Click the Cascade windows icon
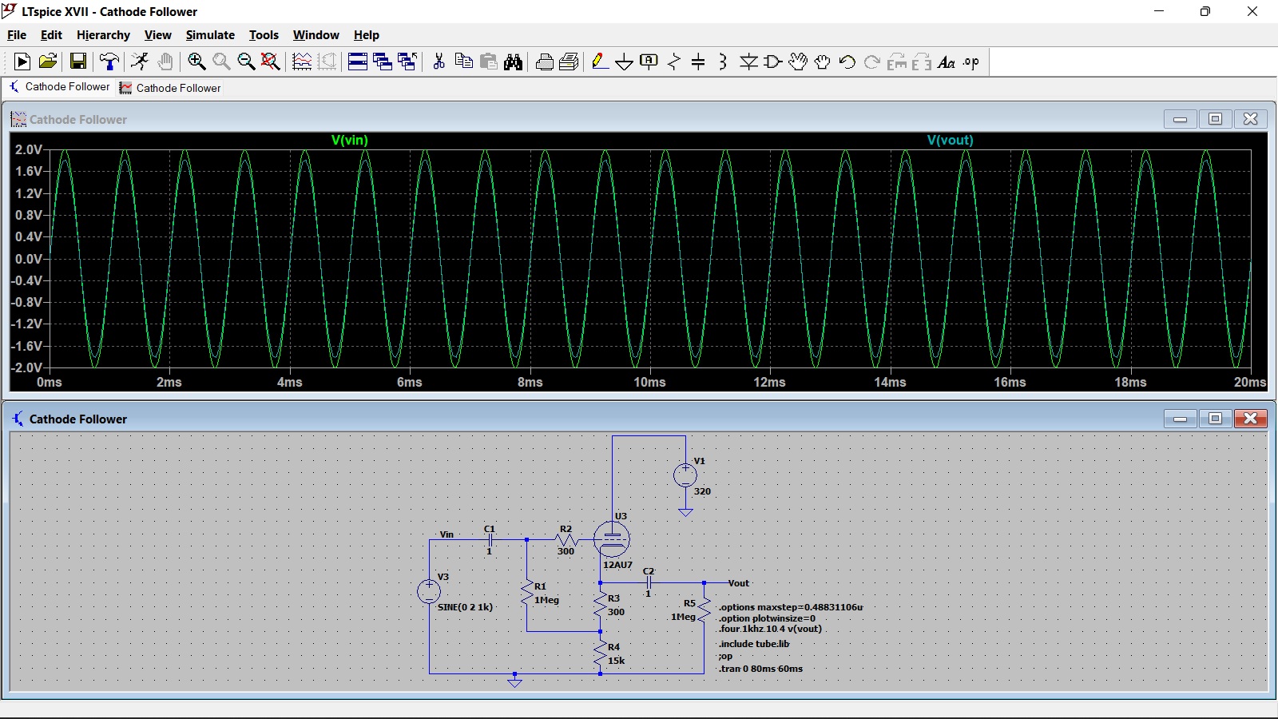 (383, 62)
